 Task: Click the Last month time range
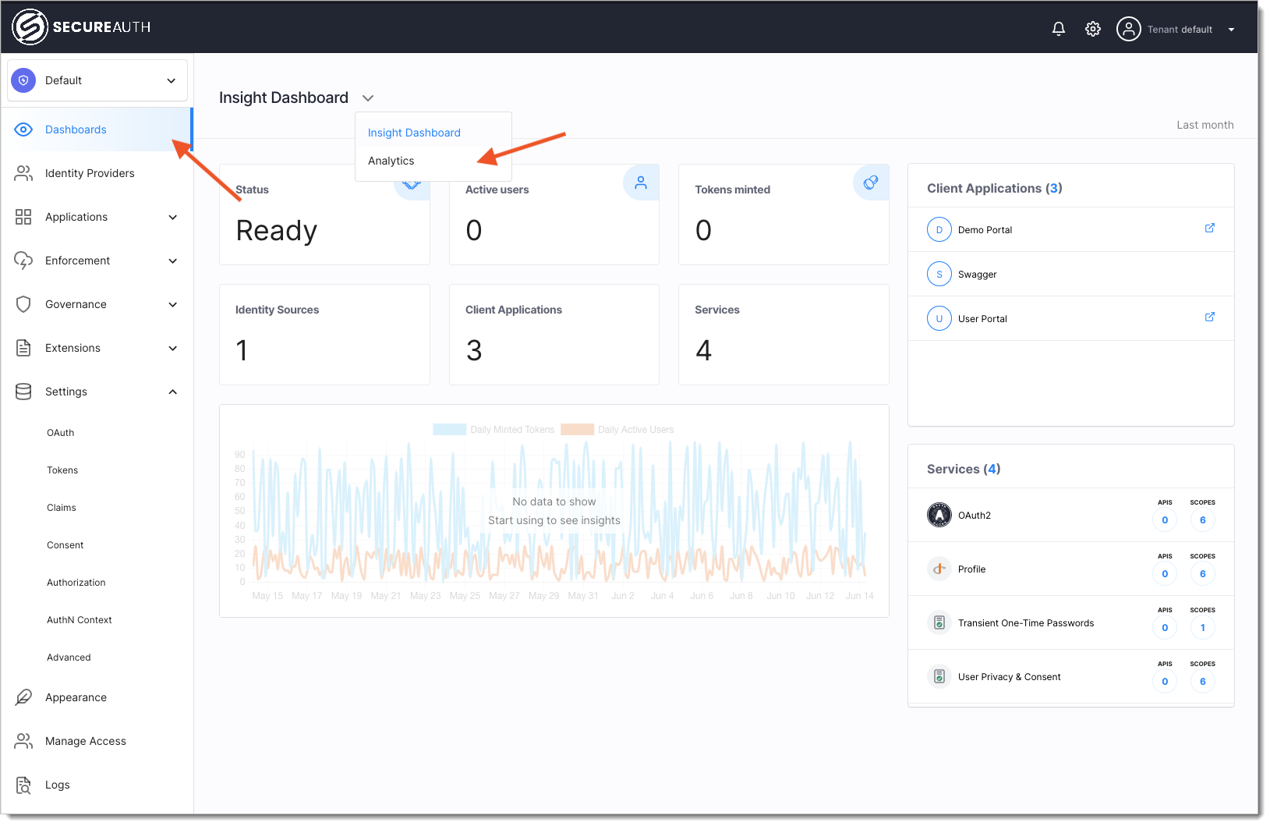1205,125
